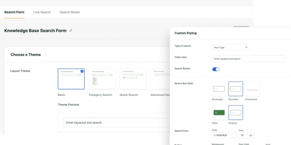Select the Rounded search box style
The width and height of the screenshot is (291, 145).
tap(236, 89)
